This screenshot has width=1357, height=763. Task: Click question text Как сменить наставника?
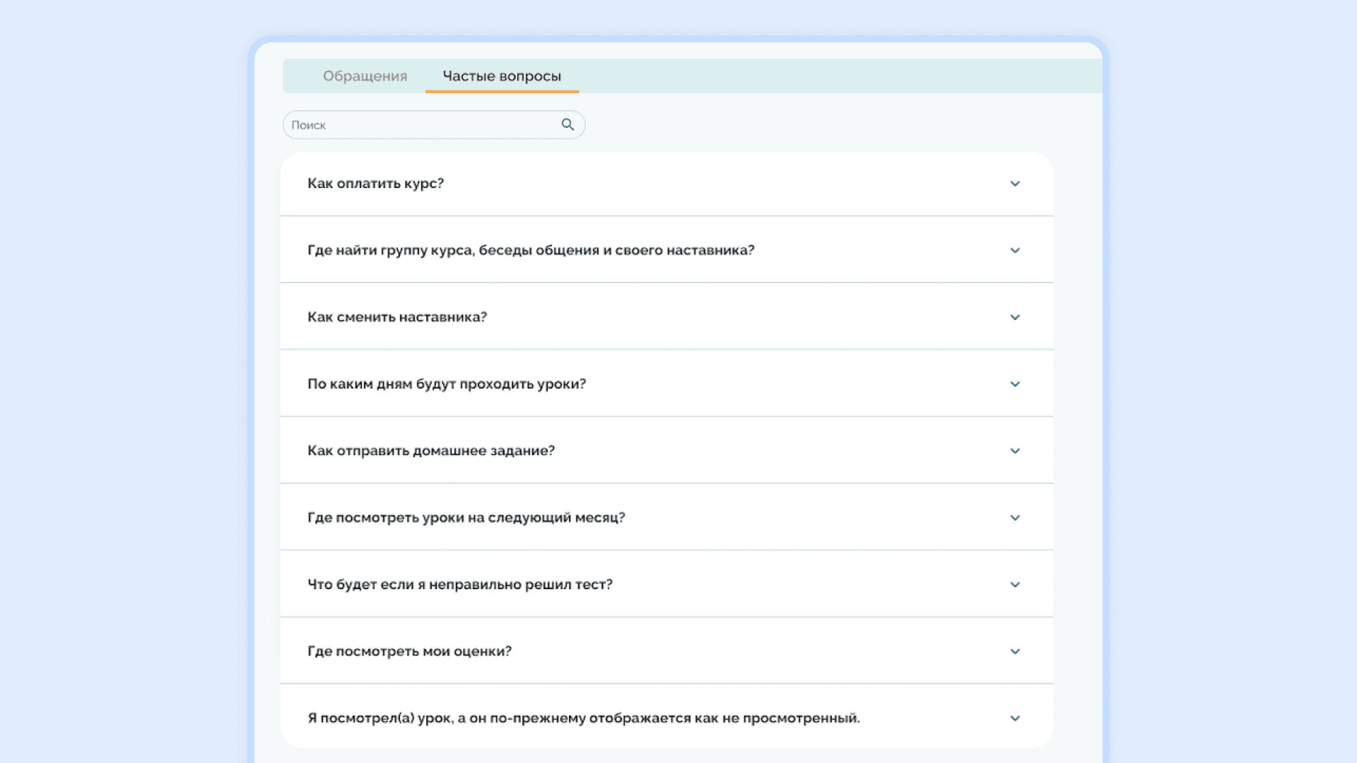click(397, 317)
